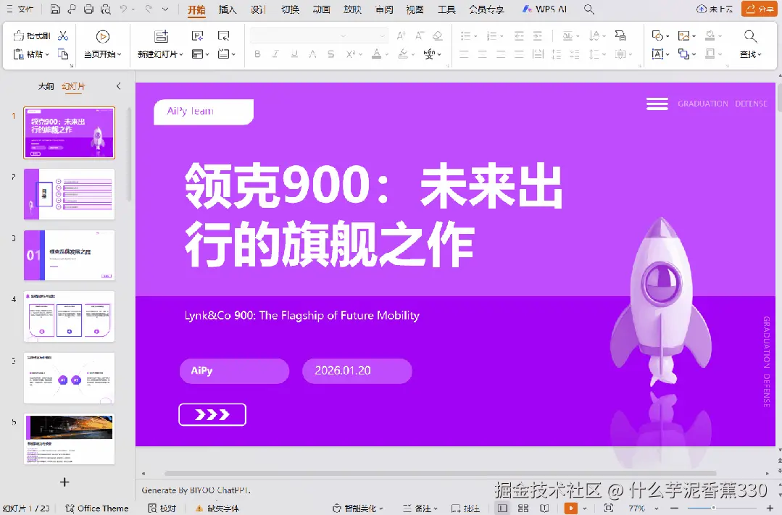Click the search magnifier in the tab bar

pyautogui.click(x=589, y=9)
